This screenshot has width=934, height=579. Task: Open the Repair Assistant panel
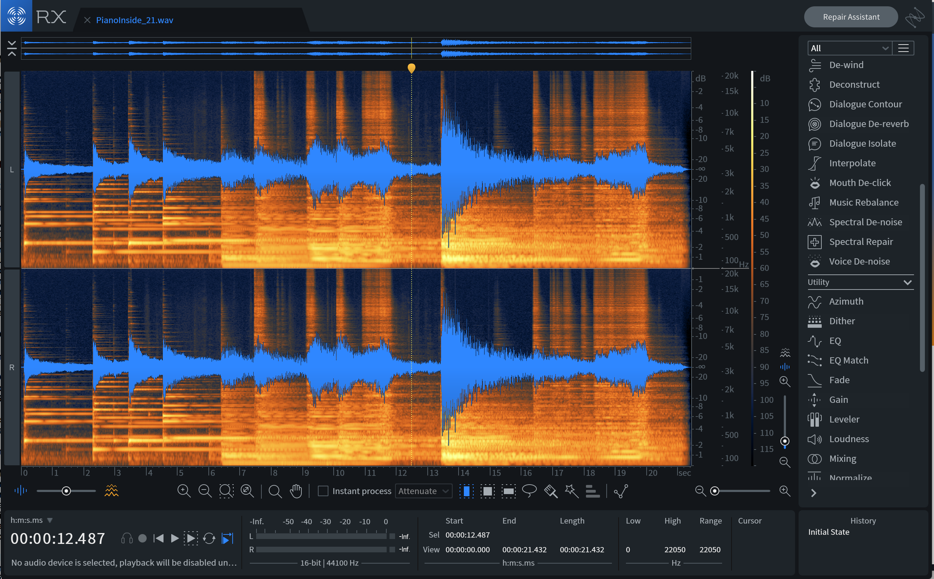[853, 17]
